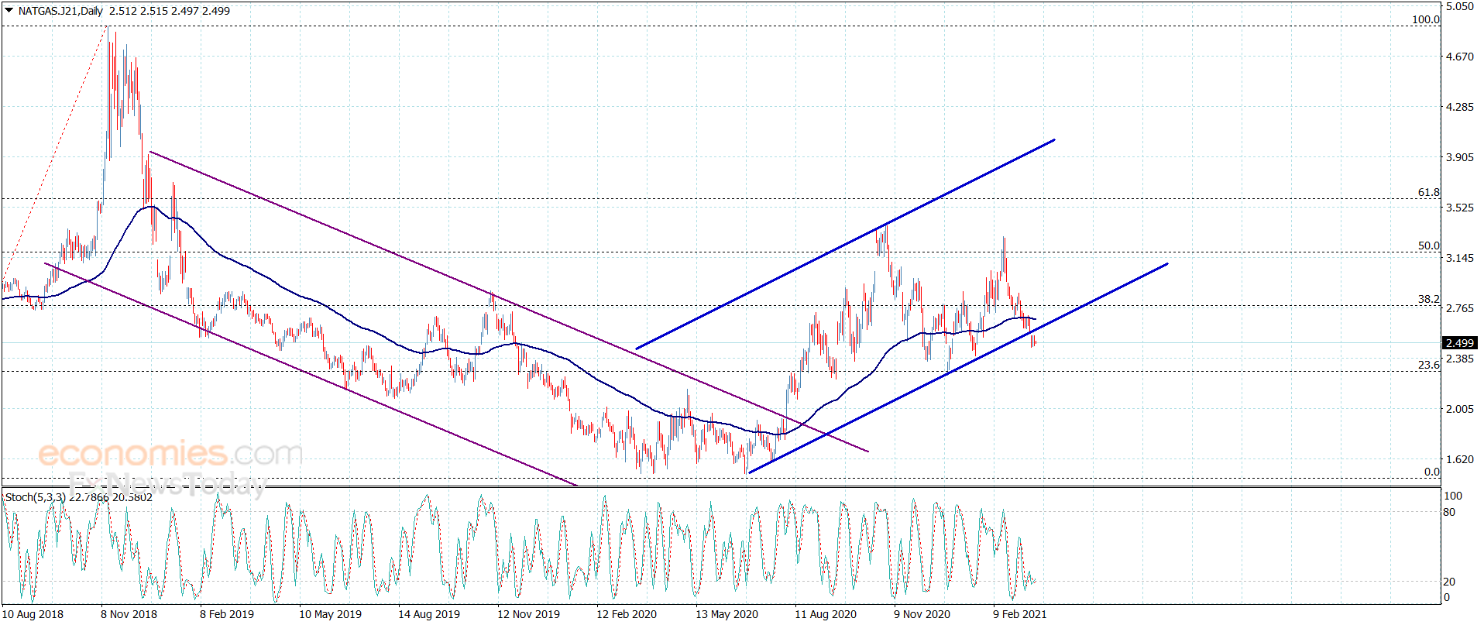Click the 3.905 price axis value
This screenshot has width=1484, height=625.
click(1460, 157)
